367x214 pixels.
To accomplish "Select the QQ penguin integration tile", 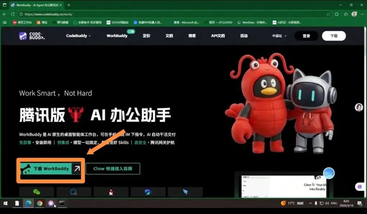I will 111,192.
